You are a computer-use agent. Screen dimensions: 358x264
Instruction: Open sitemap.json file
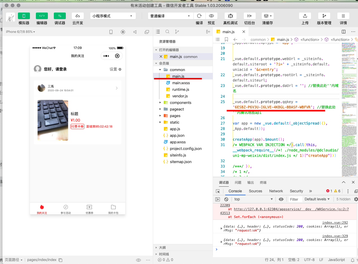click(x=181, y=162)
